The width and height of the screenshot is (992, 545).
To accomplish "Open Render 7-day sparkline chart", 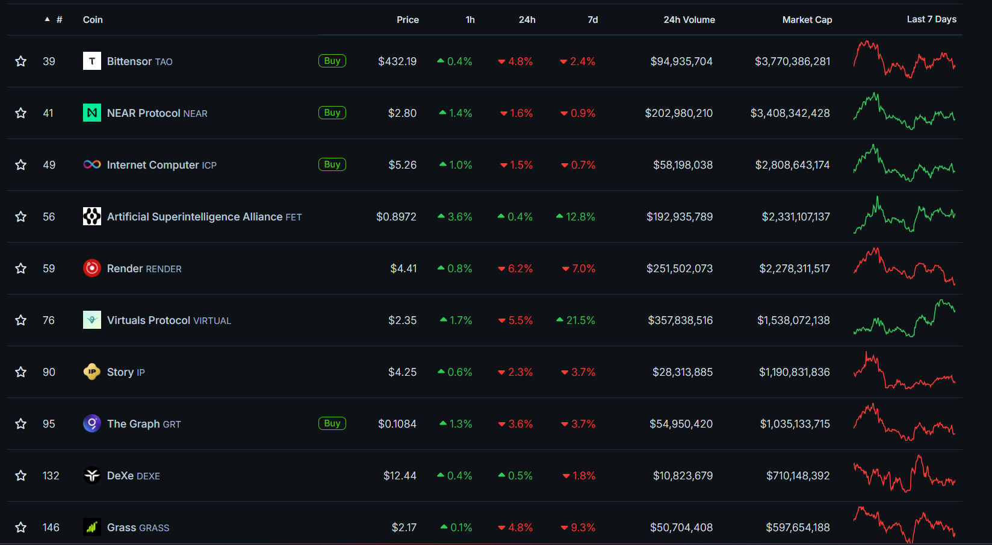I will coord(904,267).
